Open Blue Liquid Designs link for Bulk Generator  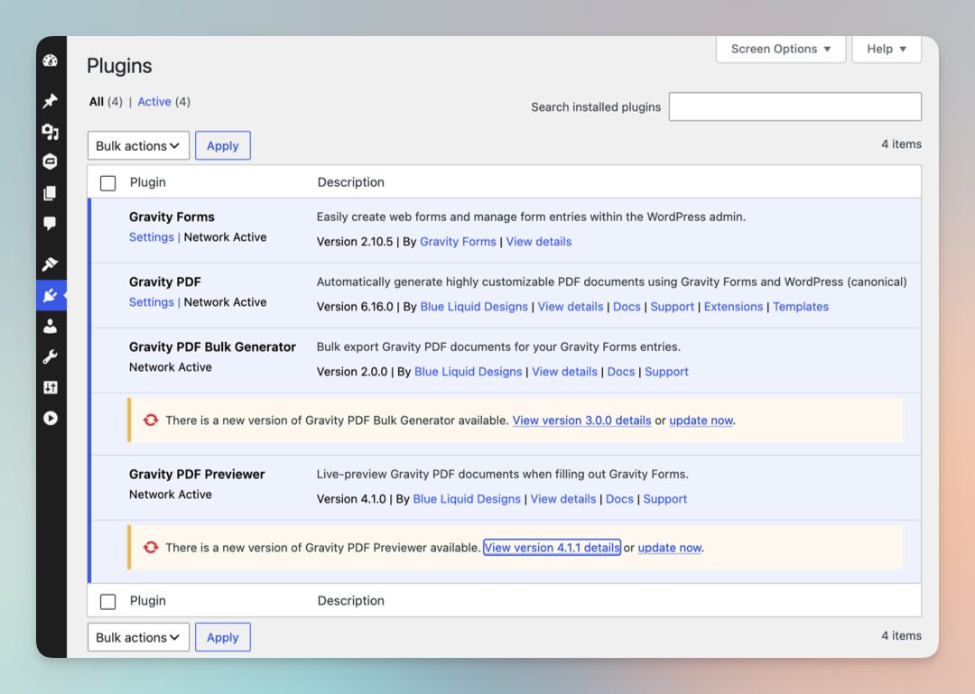[x=469, y=371]
